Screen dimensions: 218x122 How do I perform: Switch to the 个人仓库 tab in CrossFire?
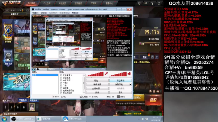tap(47, 3)
